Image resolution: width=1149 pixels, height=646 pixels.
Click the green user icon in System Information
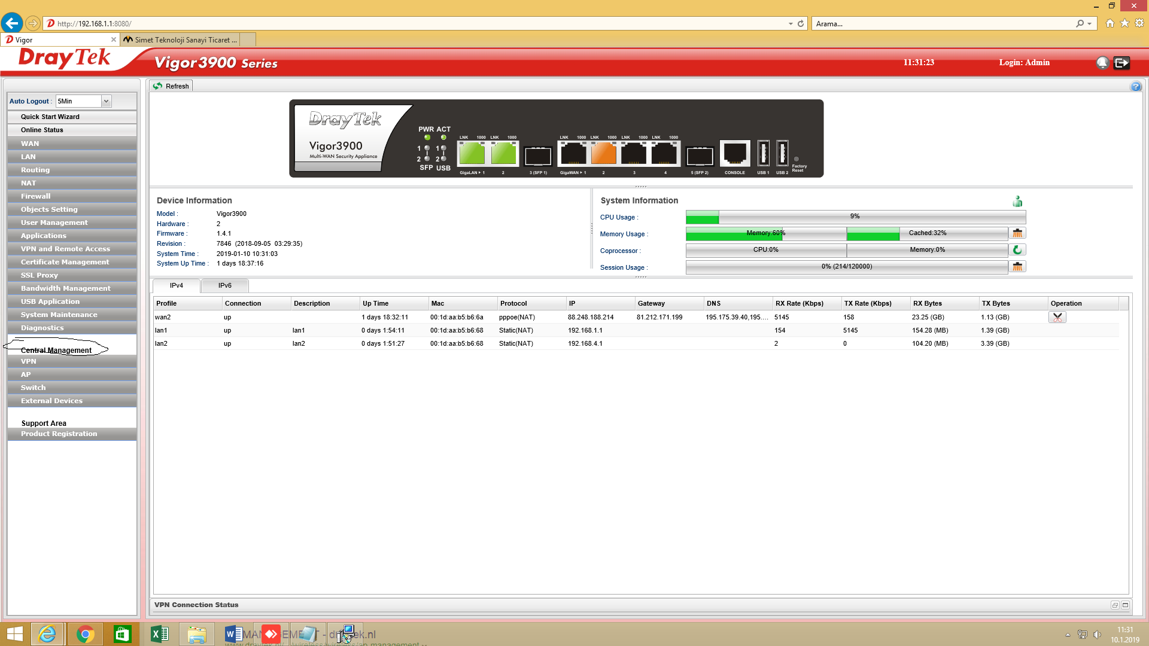point(1017,202)
